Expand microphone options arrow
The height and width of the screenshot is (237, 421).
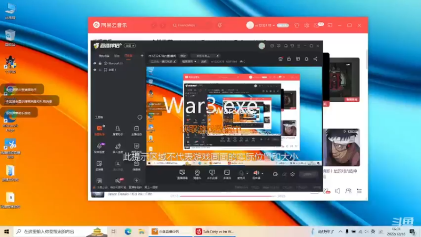[x=247, y=173]
